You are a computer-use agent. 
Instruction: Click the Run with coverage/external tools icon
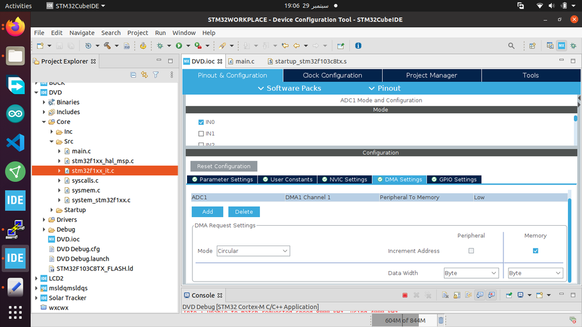198,45
